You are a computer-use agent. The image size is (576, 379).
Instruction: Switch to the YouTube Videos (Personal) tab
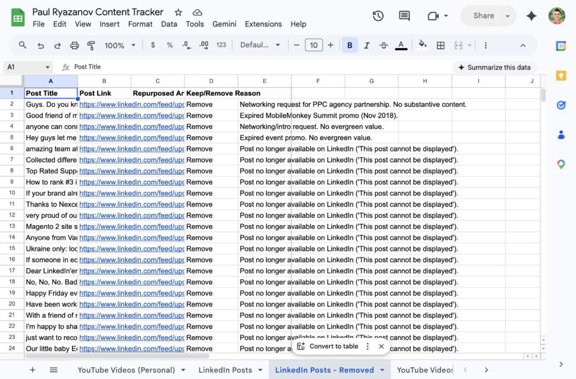pos(130,370)
